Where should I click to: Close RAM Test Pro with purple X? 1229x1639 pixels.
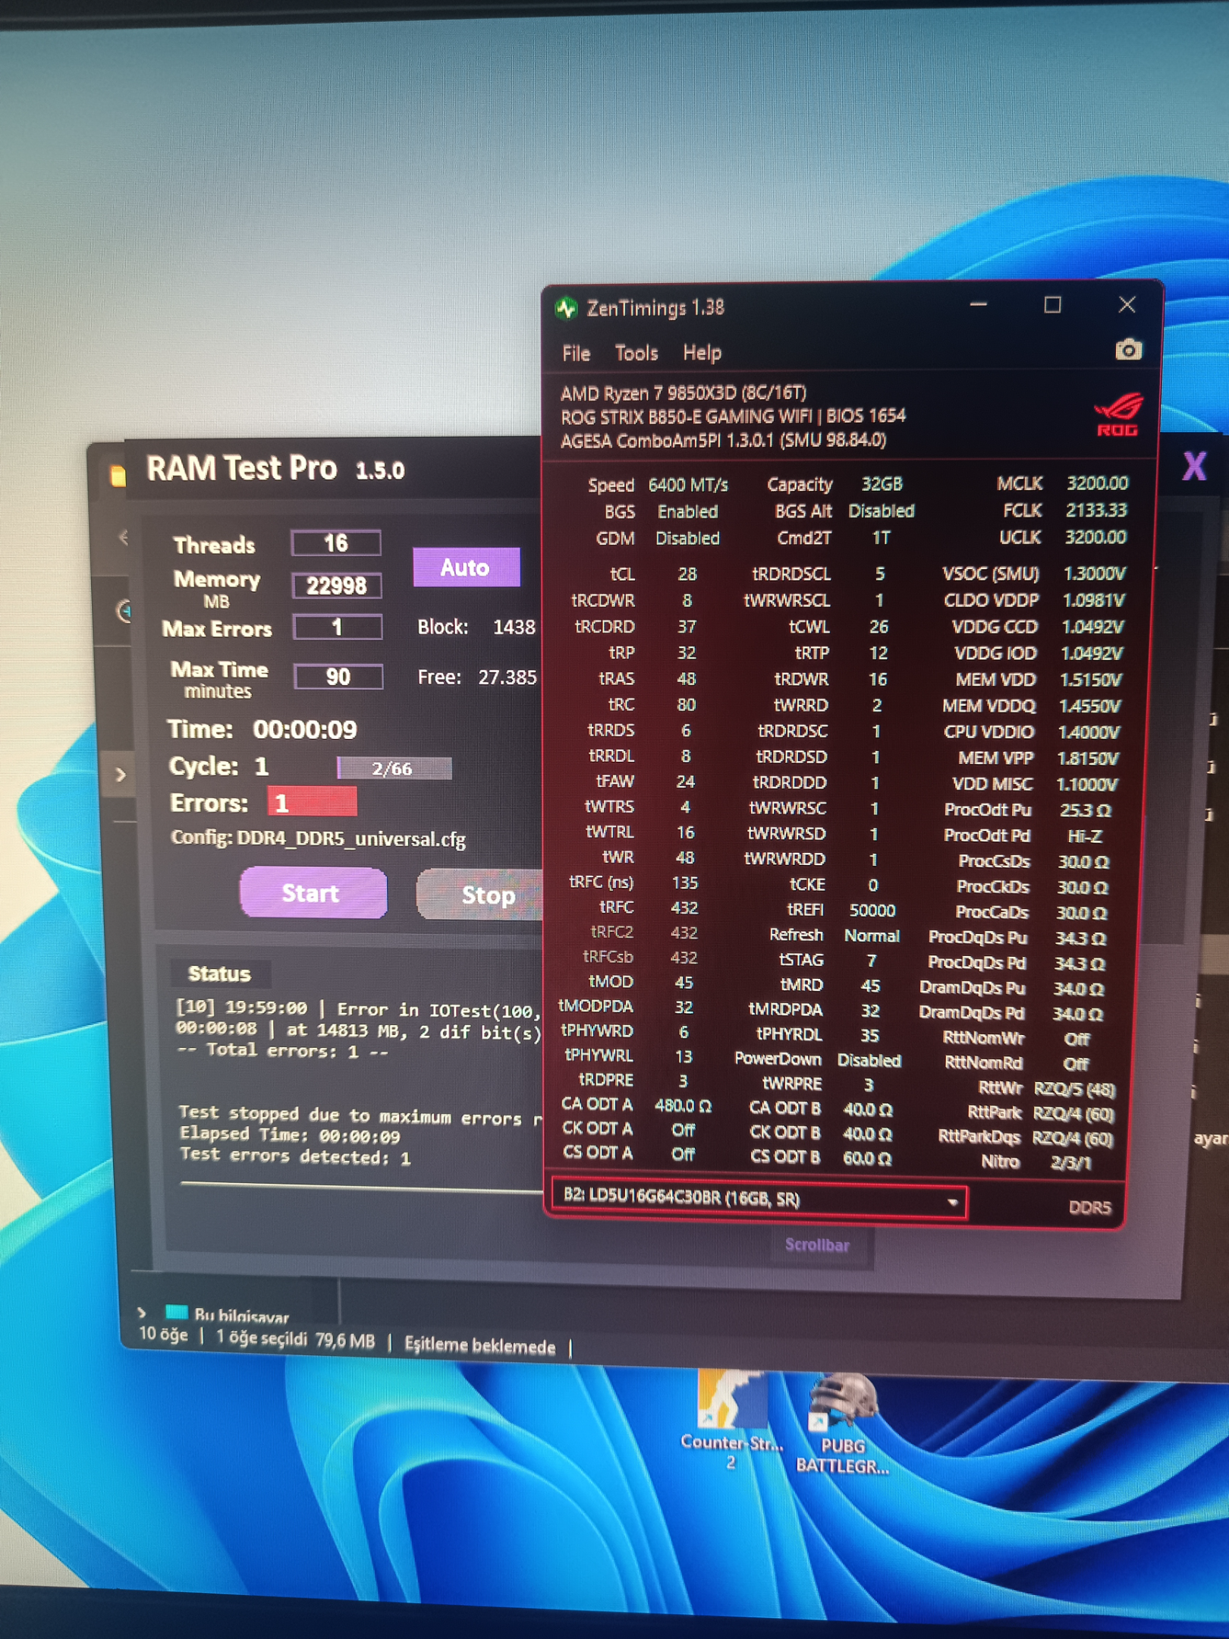(1194, 466)
